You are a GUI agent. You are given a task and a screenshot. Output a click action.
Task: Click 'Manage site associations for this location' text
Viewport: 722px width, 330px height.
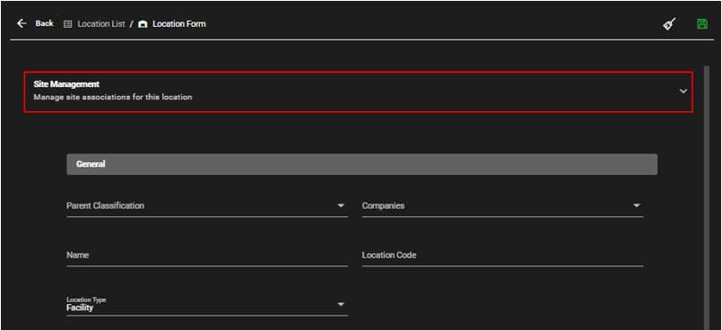pyautogui.click(x=113, y=97)
